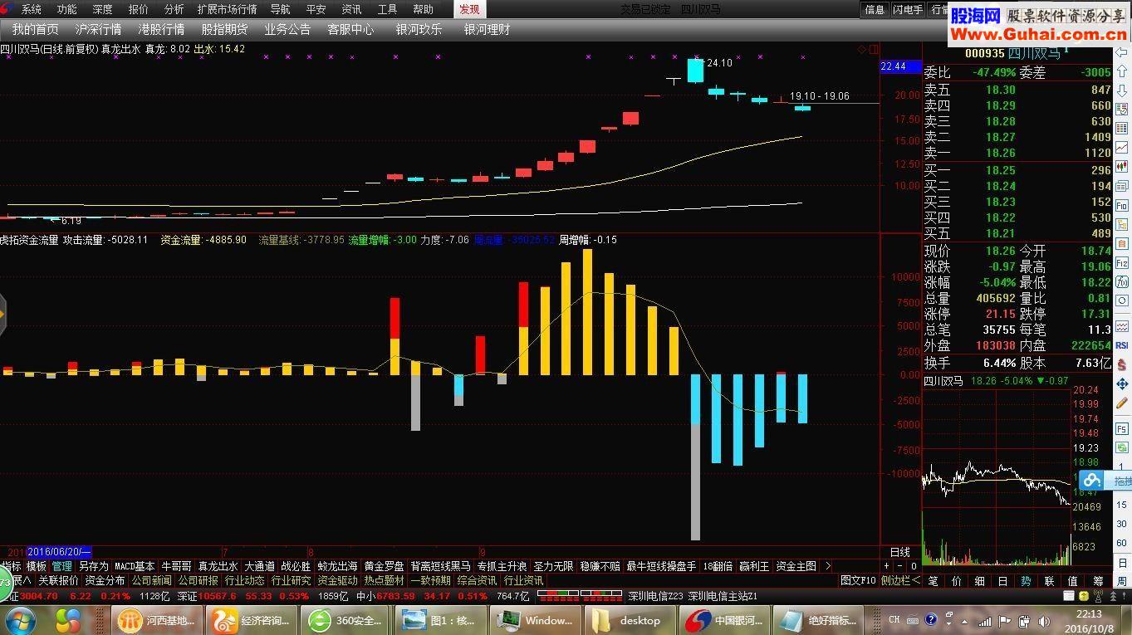Click the 闪电手 button

coord(907,9)
